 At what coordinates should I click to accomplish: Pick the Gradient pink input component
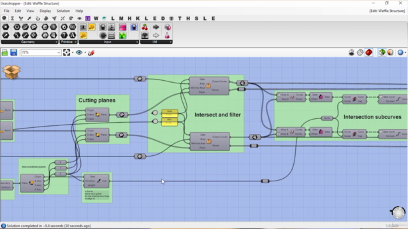(x=122, y=27)
